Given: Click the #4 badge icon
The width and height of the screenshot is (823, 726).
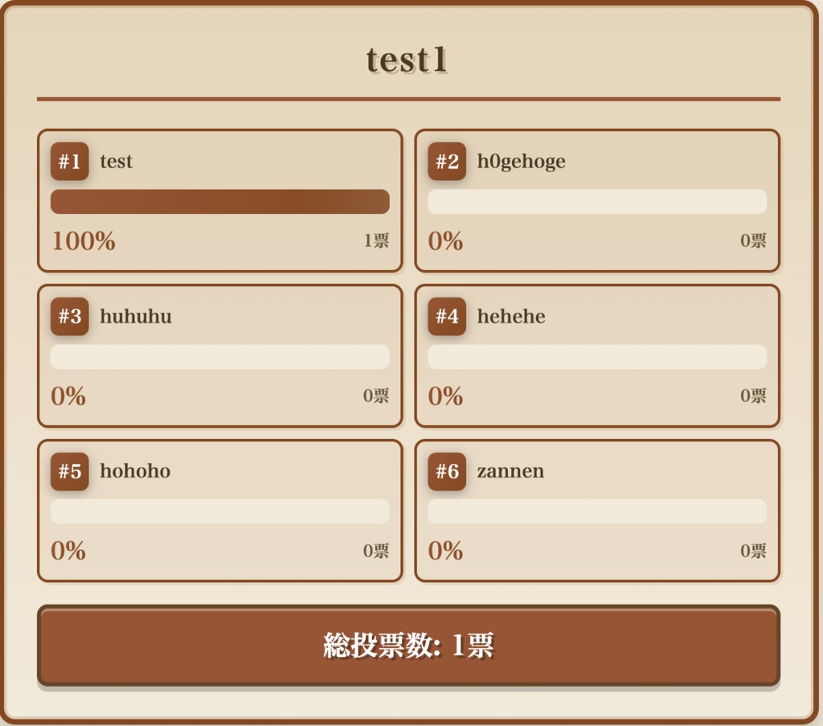Looking at the screenshot, I should click(448, 317).
